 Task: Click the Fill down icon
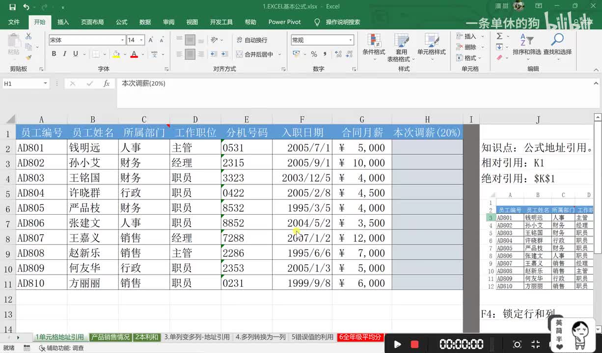(x=499, y=47)
